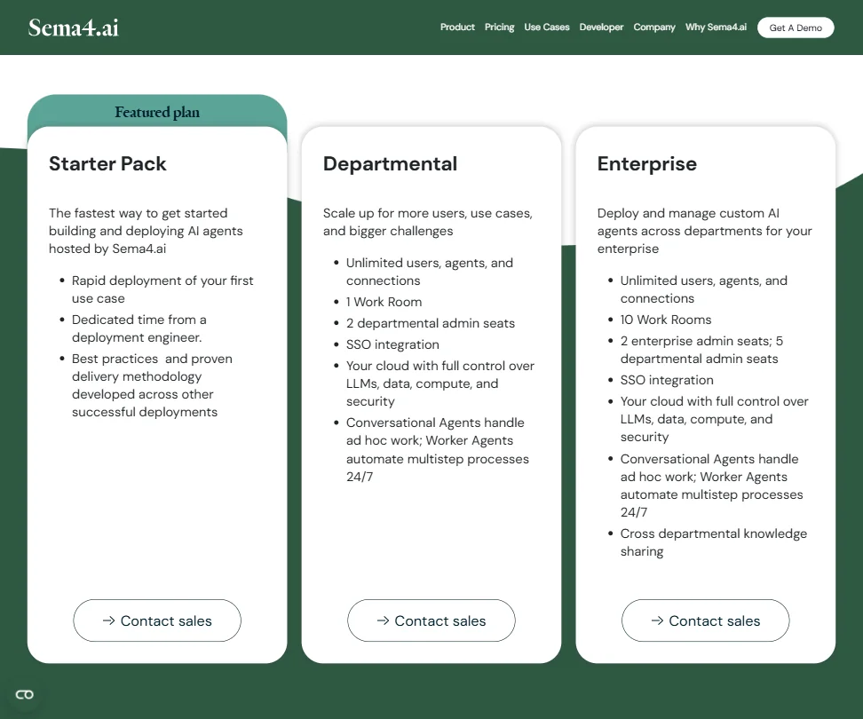The image size is (863, 719).
Task: Click "Conversational Agents handle" bullet in Enterprise card
Action: pyautogui.click(x=712, y=486)
